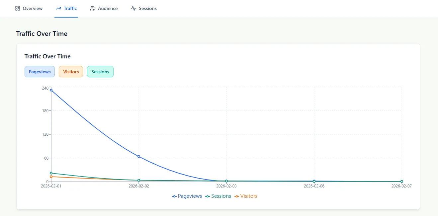Click the Traffic trend-line icon
This screenshot has width=438, height=216.
pos(58,8)
